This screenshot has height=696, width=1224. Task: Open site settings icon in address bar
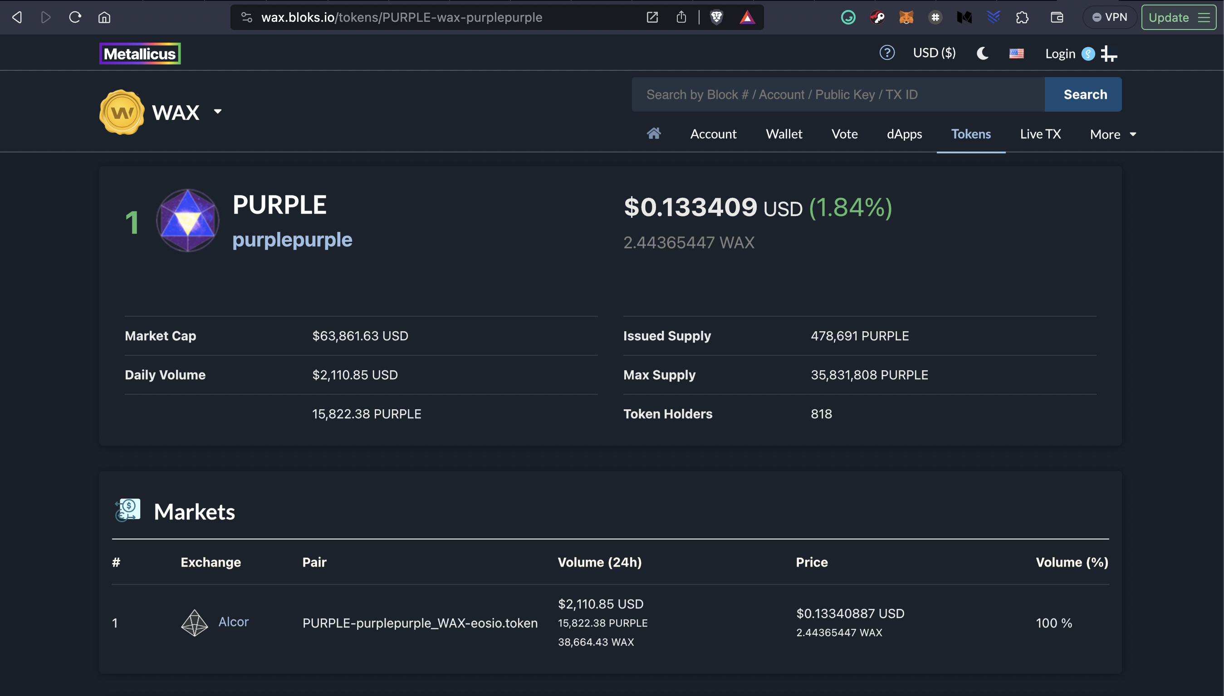point(247,18)
